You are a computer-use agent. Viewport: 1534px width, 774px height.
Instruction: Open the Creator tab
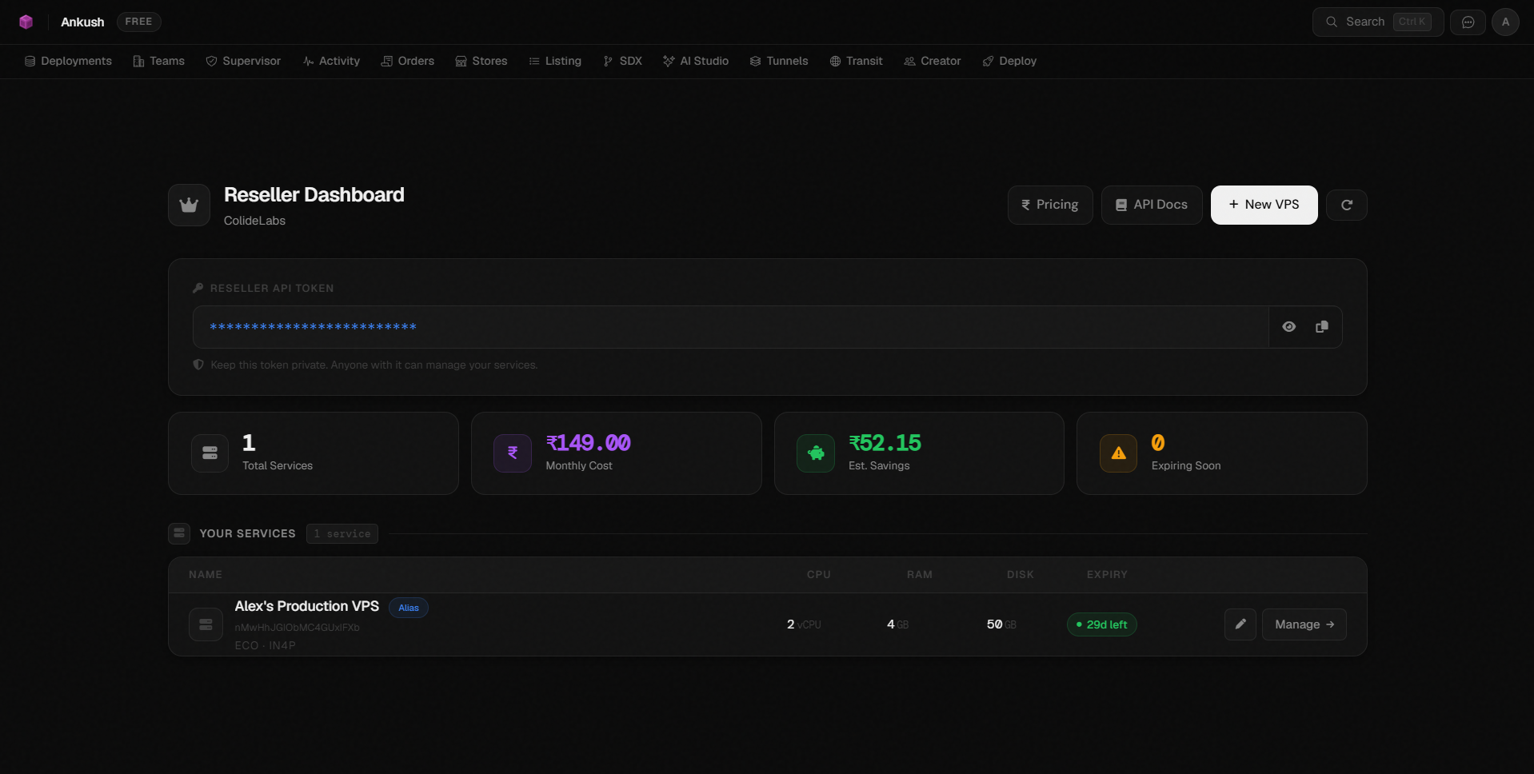click(932, 61)
